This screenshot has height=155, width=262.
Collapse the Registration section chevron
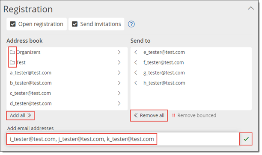[x=251, y=9]
